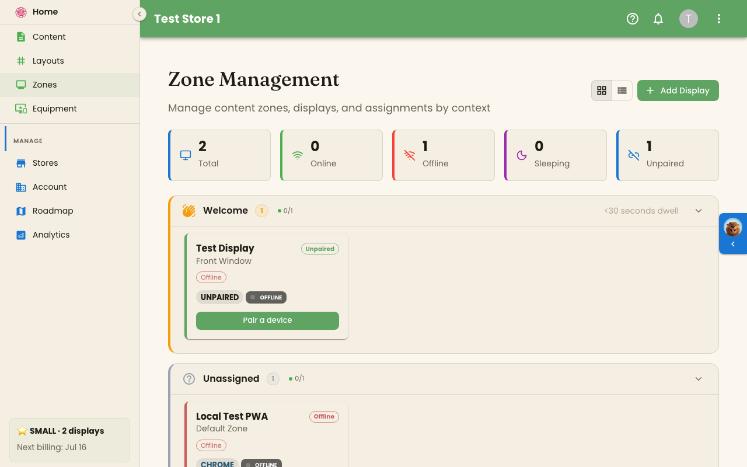Click the Analytics chart icon
The height and width of the screenshot is (467, 747).
point(21,235)
